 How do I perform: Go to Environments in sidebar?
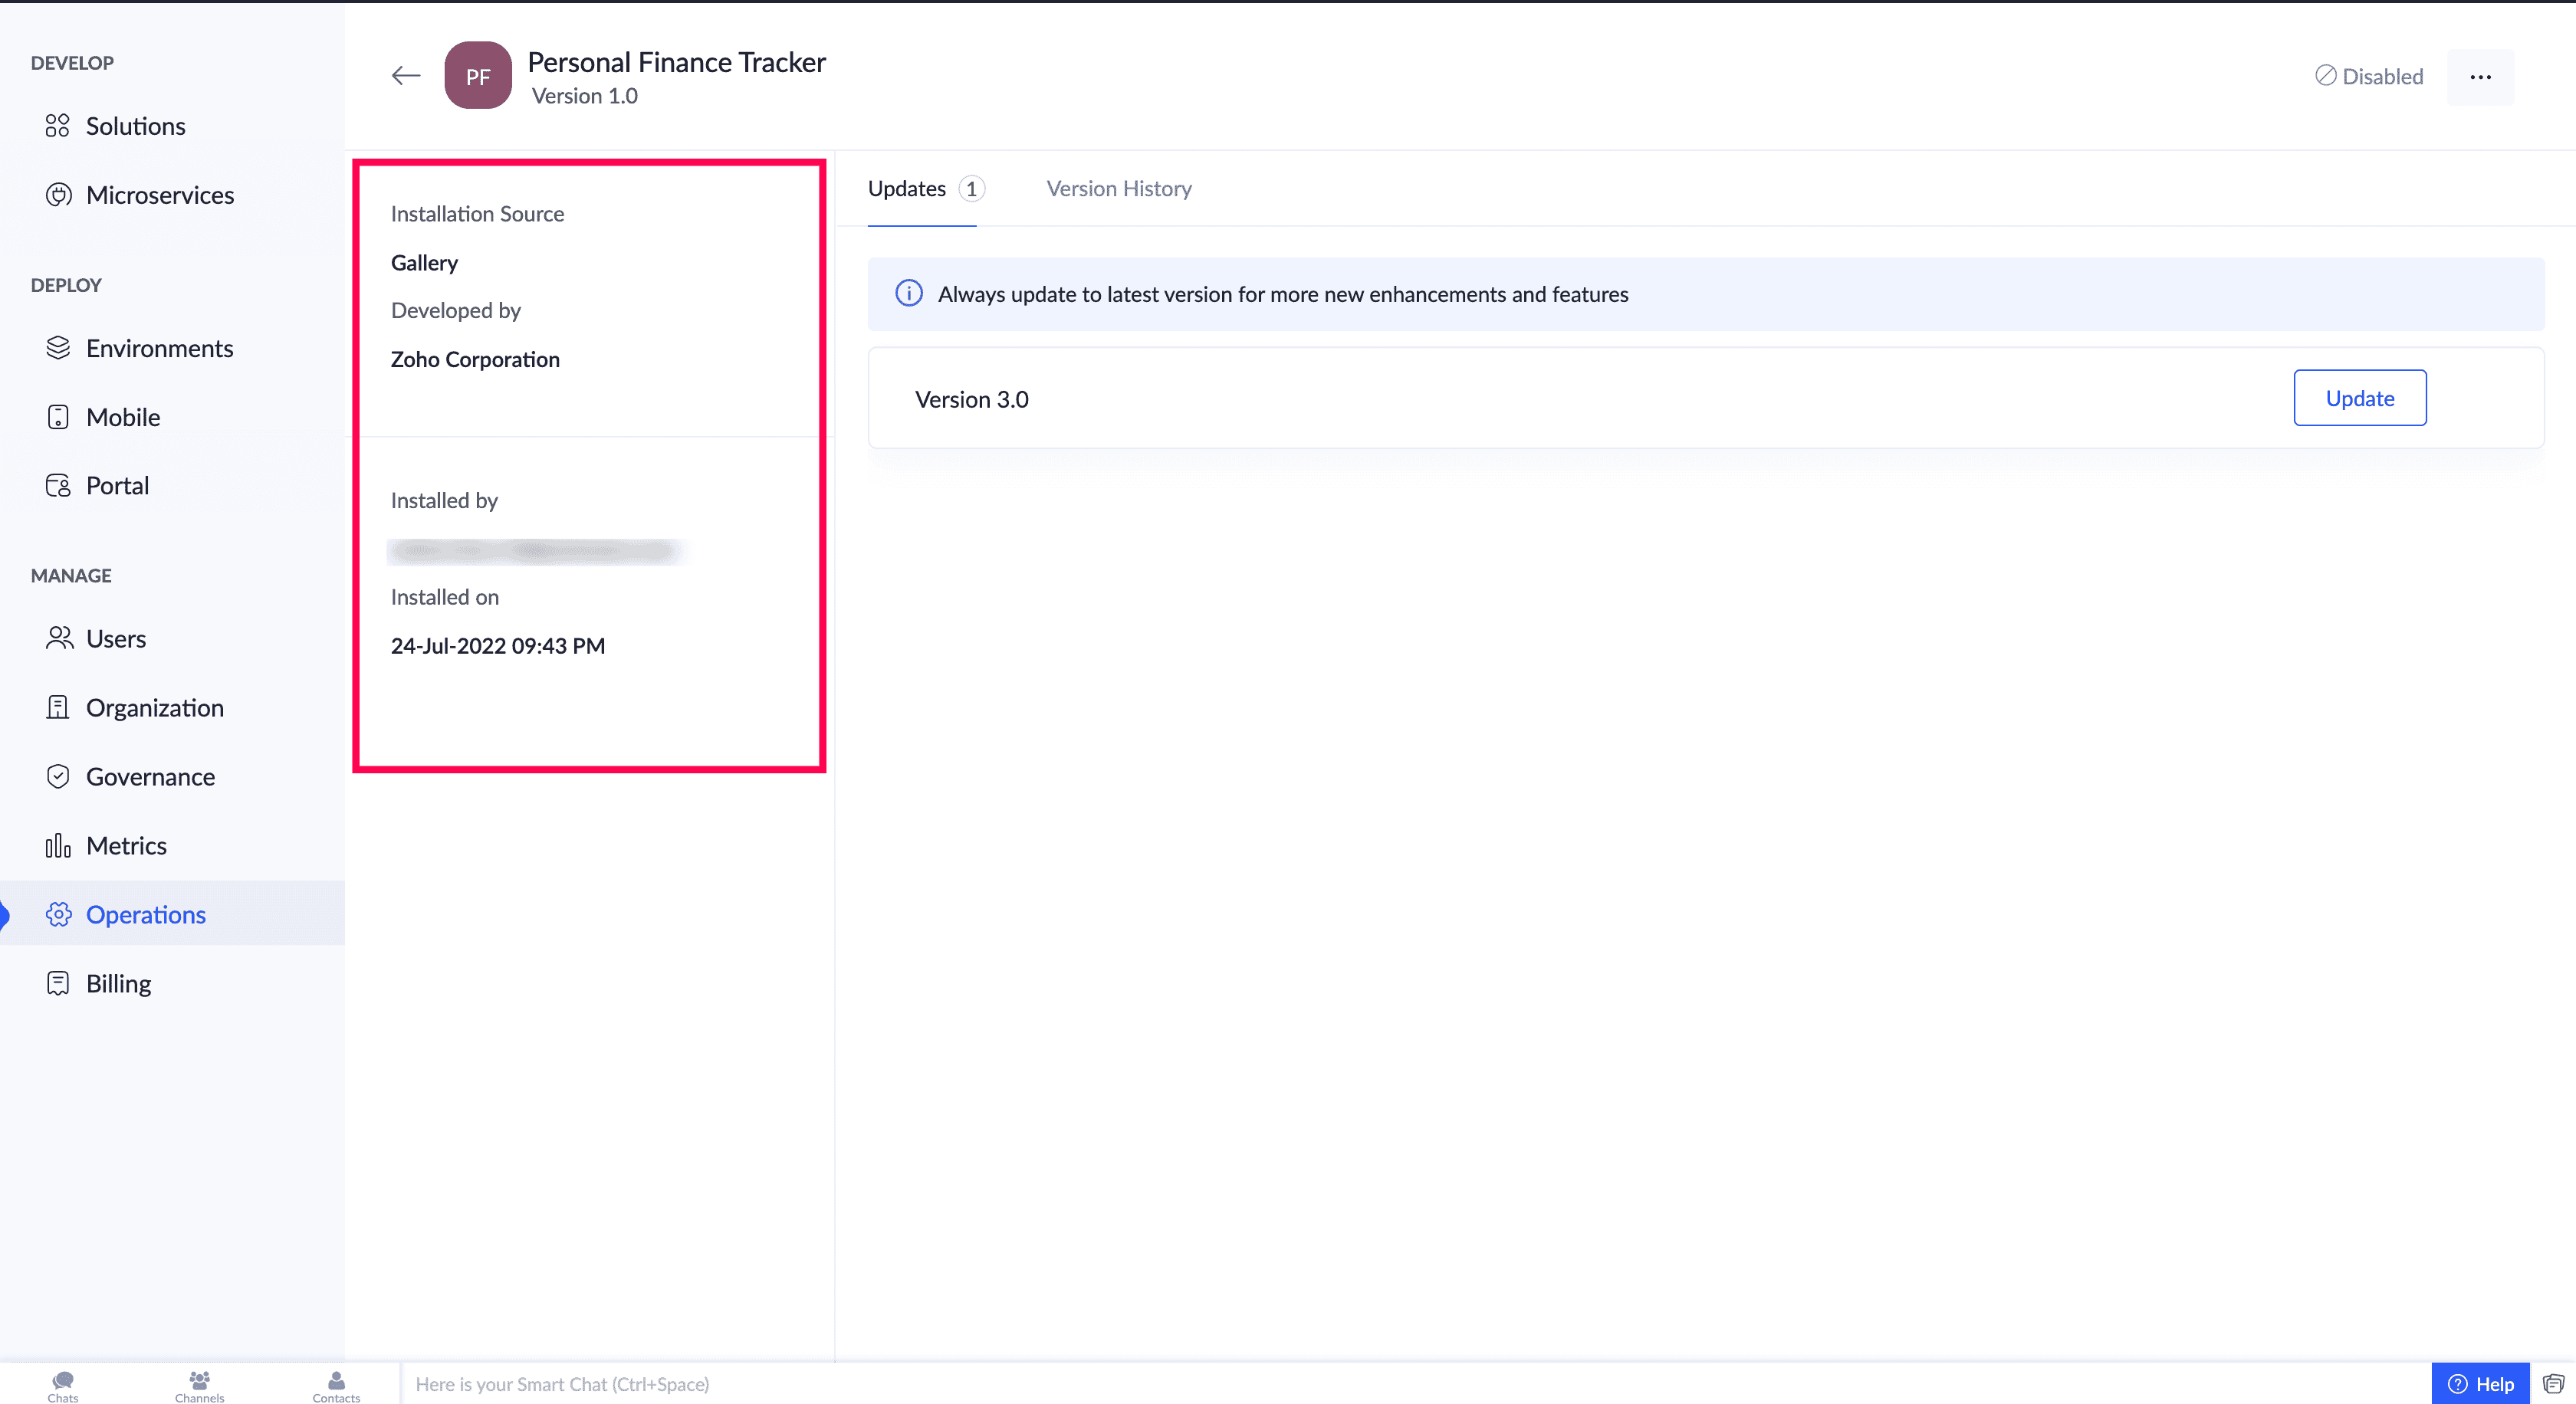(x=159, y=348)
